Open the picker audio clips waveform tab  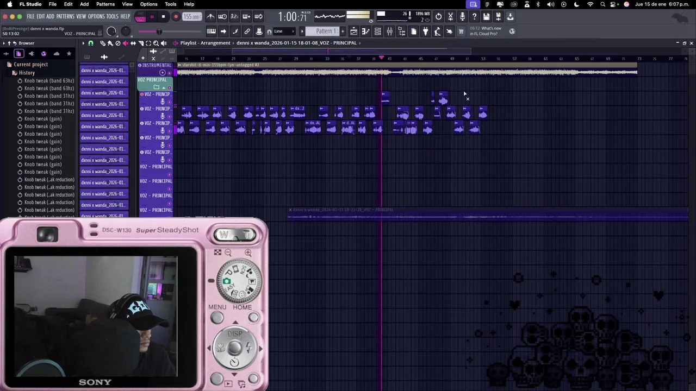click(x=104, y=56)
